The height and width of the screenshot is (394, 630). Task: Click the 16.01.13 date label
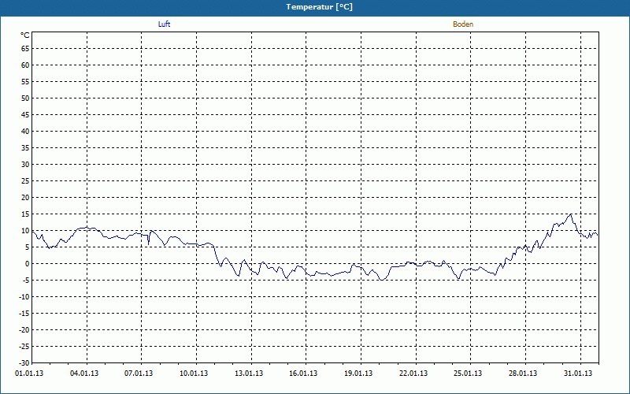pyautogui.click(x=303, y=374)
